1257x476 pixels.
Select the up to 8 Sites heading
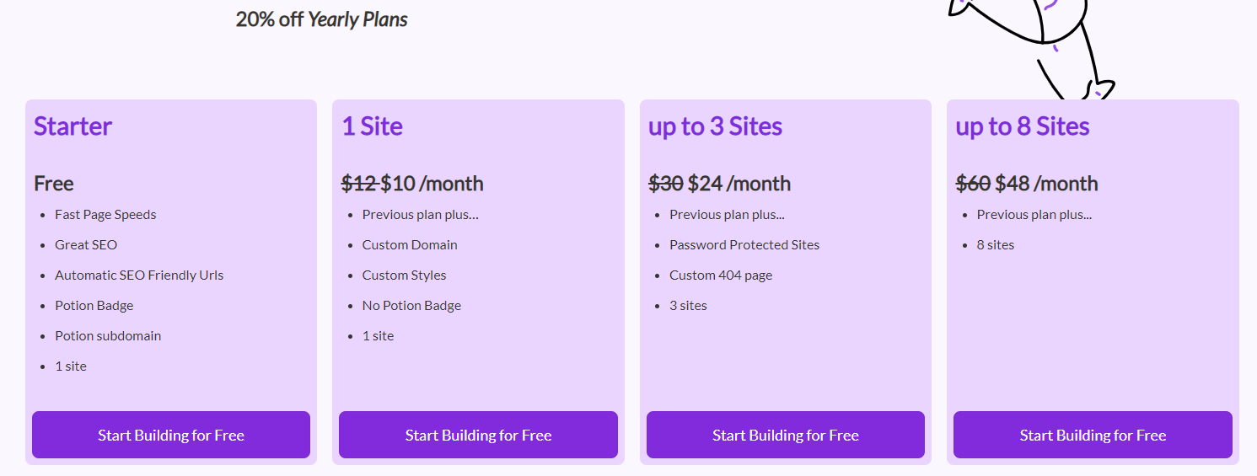(1023, 126)
